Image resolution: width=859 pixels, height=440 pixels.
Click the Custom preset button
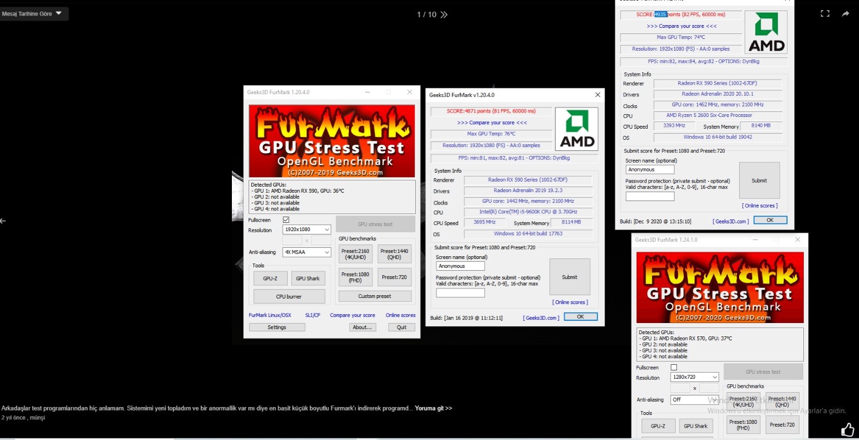click(375, 296)
